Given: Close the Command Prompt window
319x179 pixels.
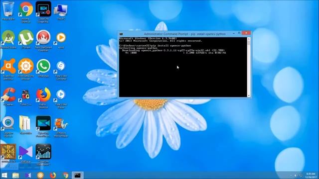Looking at the screenshot, I should [x=246, y=33].
